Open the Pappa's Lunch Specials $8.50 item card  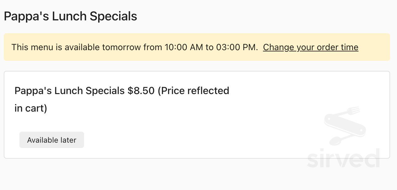click(197, 115)
